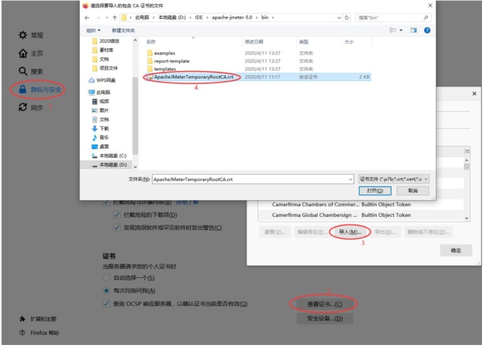Click Import button in certificate manager
This screenshot has height=347, width=484.
tap(350, 232)
